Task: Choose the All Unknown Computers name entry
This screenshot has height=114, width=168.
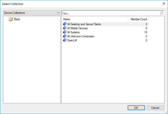Action: (80, 36)
